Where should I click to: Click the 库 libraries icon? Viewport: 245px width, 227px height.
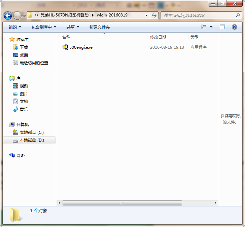click(x=12, y=78)
